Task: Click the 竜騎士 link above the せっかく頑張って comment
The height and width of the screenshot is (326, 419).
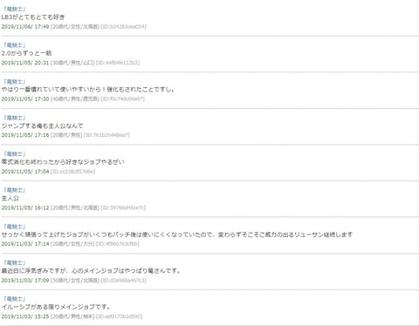Action: pyautogui.click(x=14, y=227)
